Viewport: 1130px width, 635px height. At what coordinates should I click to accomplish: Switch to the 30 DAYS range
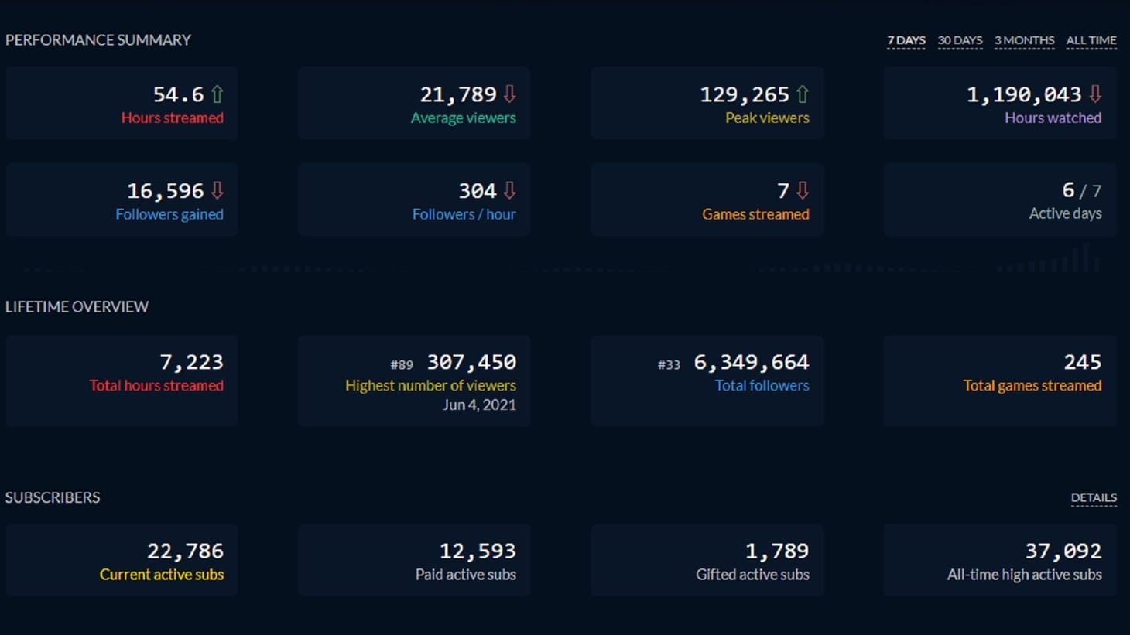960,40
